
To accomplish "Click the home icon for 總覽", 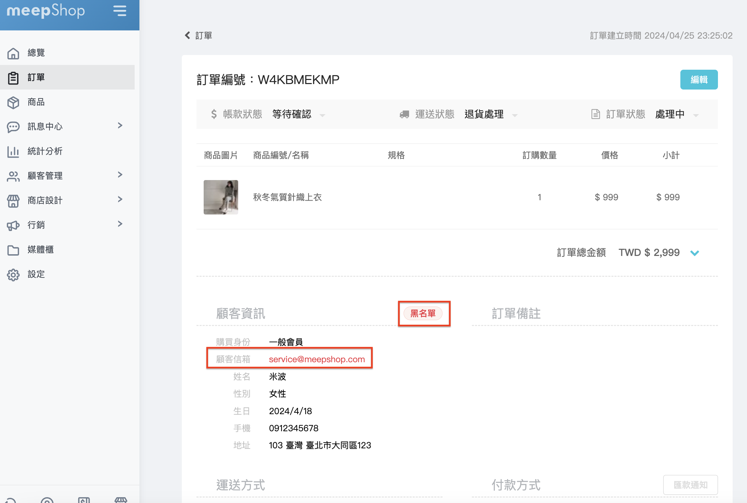I will tap(13, 53).
